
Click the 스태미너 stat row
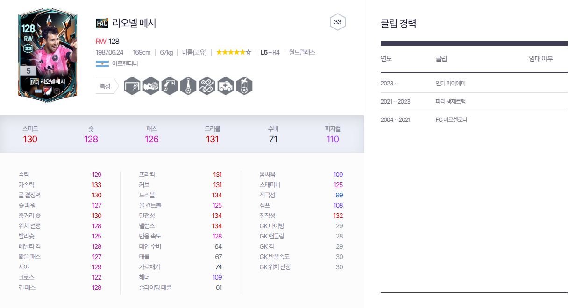point(301,185)
